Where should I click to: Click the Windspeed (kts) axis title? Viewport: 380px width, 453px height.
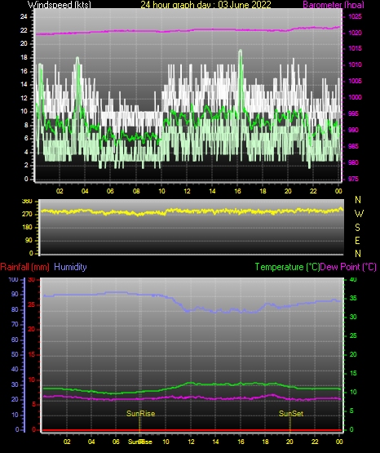tap(60, 5)
